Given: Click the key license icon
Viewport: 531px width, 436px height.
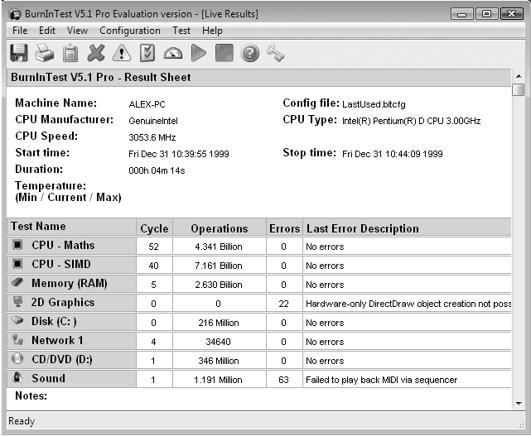Looking at the screenshot, I should coord(275,54).
